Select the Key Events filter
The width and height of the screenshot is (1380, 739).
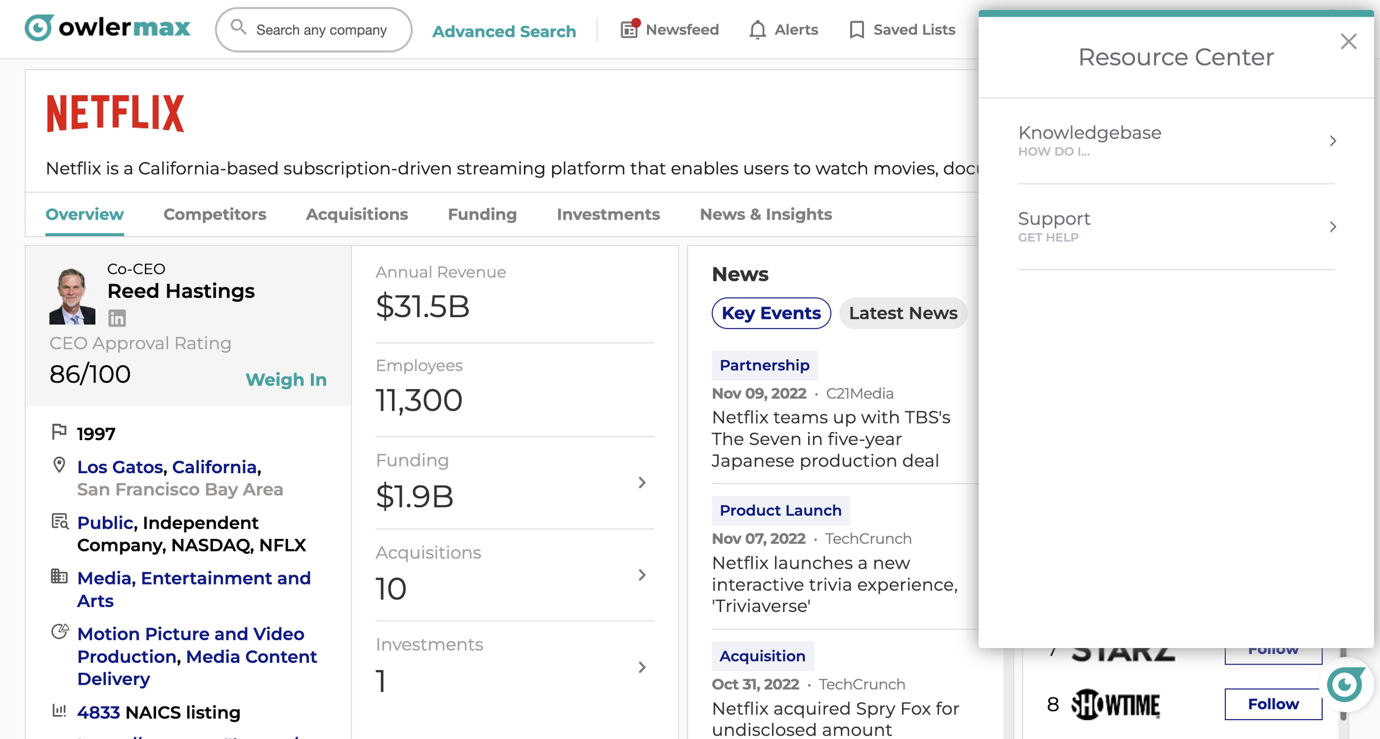[x=771, y=313]
